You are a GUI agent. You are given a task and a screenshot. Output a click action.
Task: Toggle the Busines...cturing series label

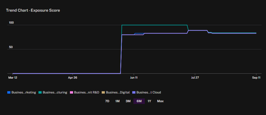coord(55,93)
